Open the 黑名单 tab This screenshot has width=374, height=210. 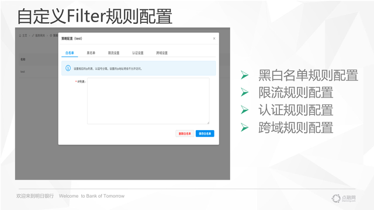point(91,53)
